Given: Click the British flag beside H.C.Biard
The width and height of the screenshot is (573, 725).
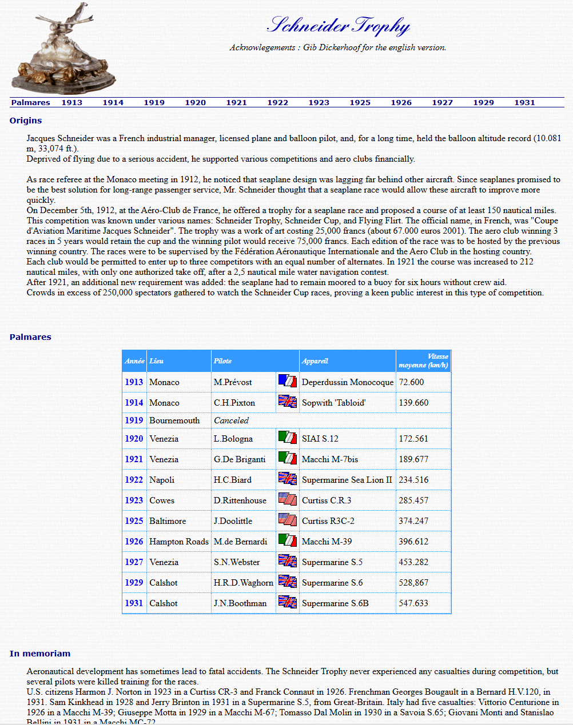Looking at the screenshot, I should pos(288,478).
